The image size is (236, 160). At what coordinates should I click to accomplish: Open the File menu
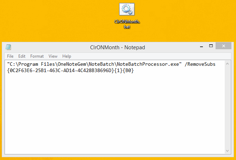(x=10, y=56)
